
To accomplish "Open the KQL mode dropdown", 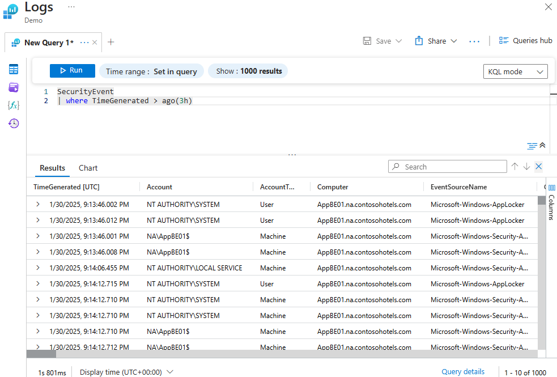I will pyautogui.click(x=516, y=71).
